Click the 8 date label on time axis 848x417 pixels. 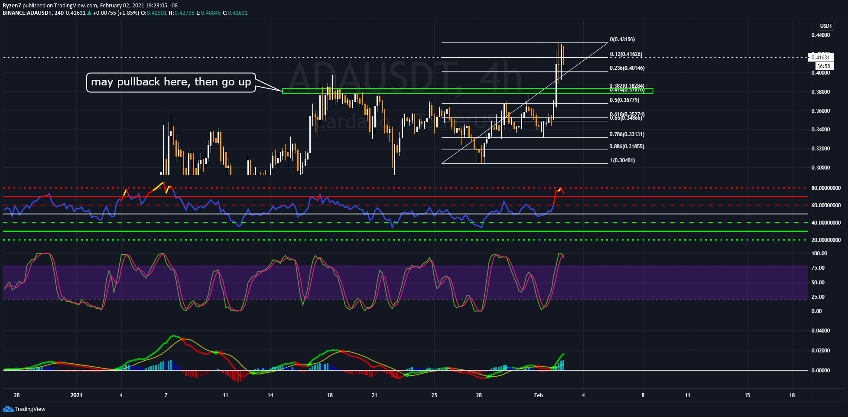(x=643, y=395)
